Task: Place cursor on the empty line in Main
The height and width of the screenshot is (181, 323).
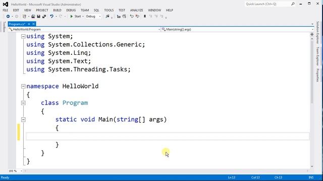Action: 167,136
